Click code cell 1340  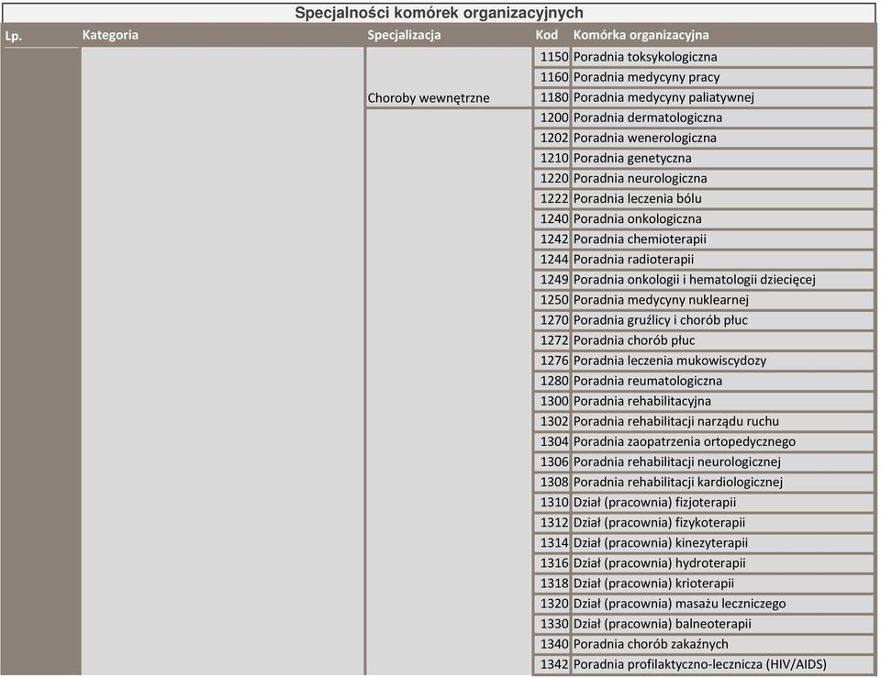tap(552, 643)
